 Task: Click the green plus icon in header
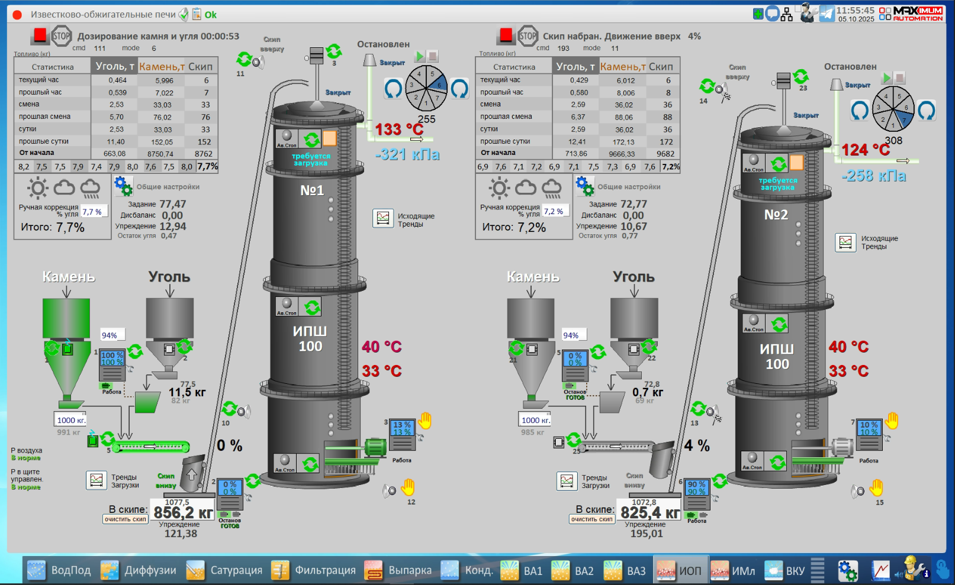(758, 14)
